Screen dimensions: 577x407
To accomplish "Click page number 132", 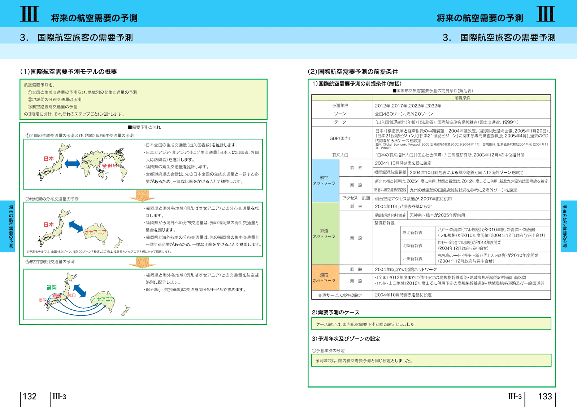I will 30,397.
